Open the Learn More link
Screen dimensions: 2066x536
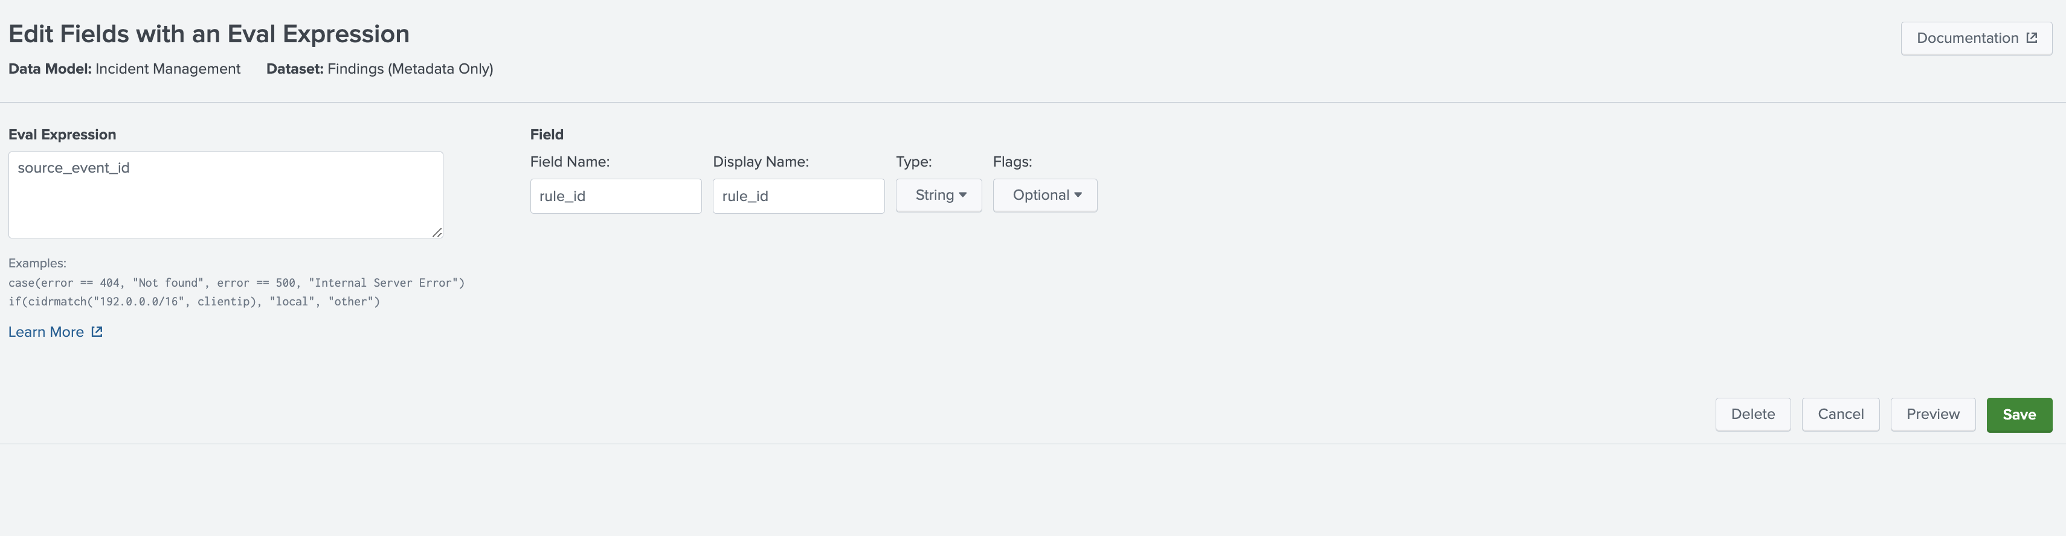[46, 331]
